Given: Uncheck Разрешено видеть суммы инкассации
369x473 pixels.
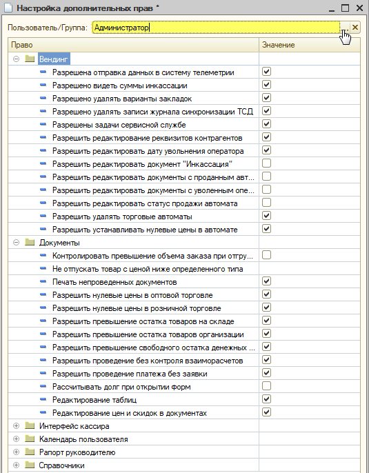Looking at the screenshot, I should 266,85.
